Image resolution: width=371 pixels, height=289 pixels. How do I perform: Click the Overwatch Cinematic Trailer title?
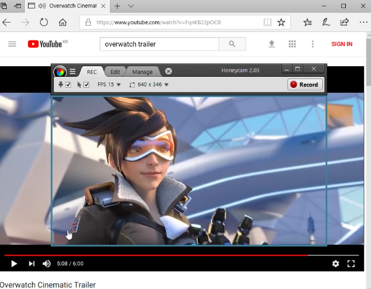pos(48,285)
